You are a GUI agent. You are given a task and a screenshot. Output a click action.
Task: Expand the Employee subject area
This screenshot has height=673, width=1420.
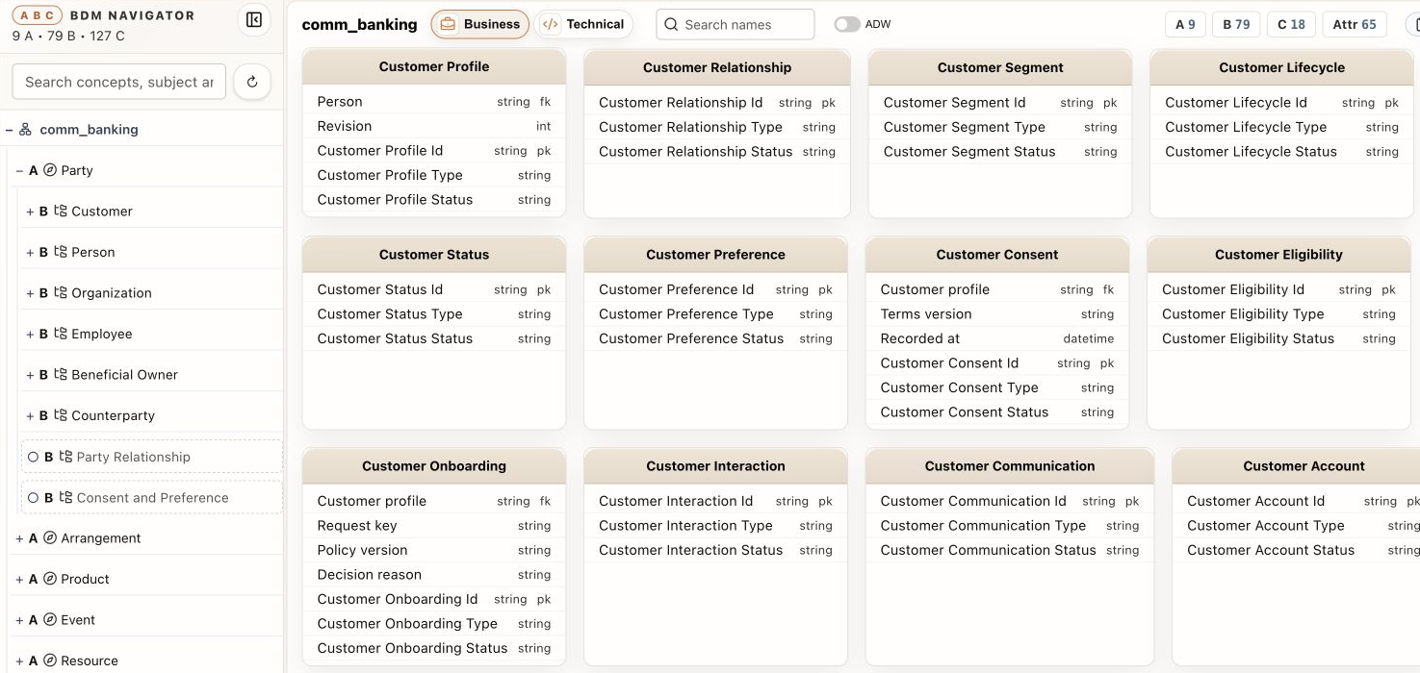coord(30,334)
